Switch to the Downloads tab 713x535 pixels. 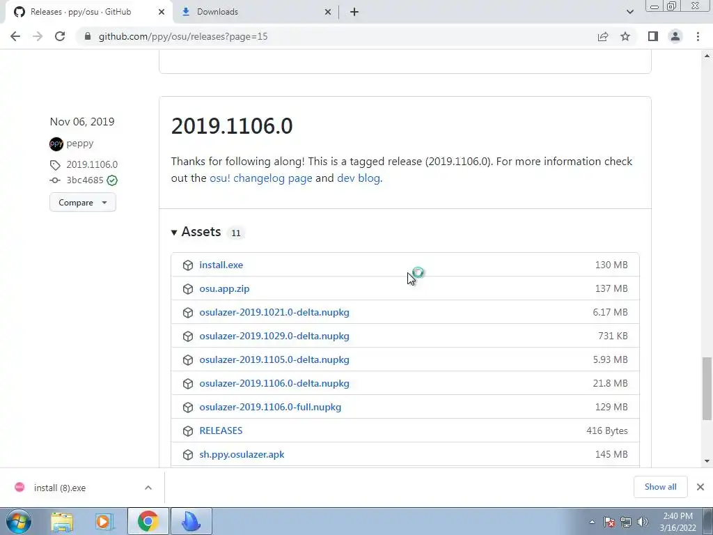[256, 12]
